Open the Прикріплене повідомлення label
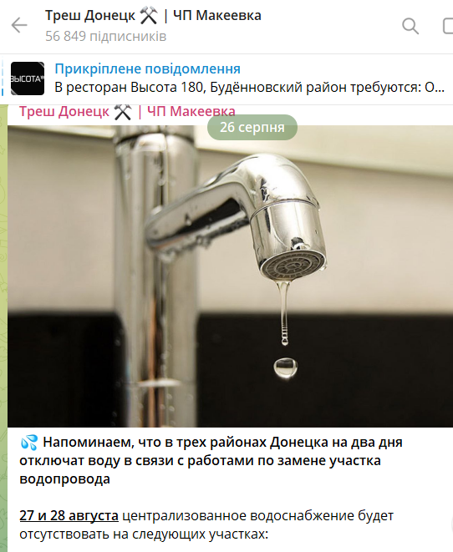The height and width of the screenshot is (552, 453). (x=147, y=68)
